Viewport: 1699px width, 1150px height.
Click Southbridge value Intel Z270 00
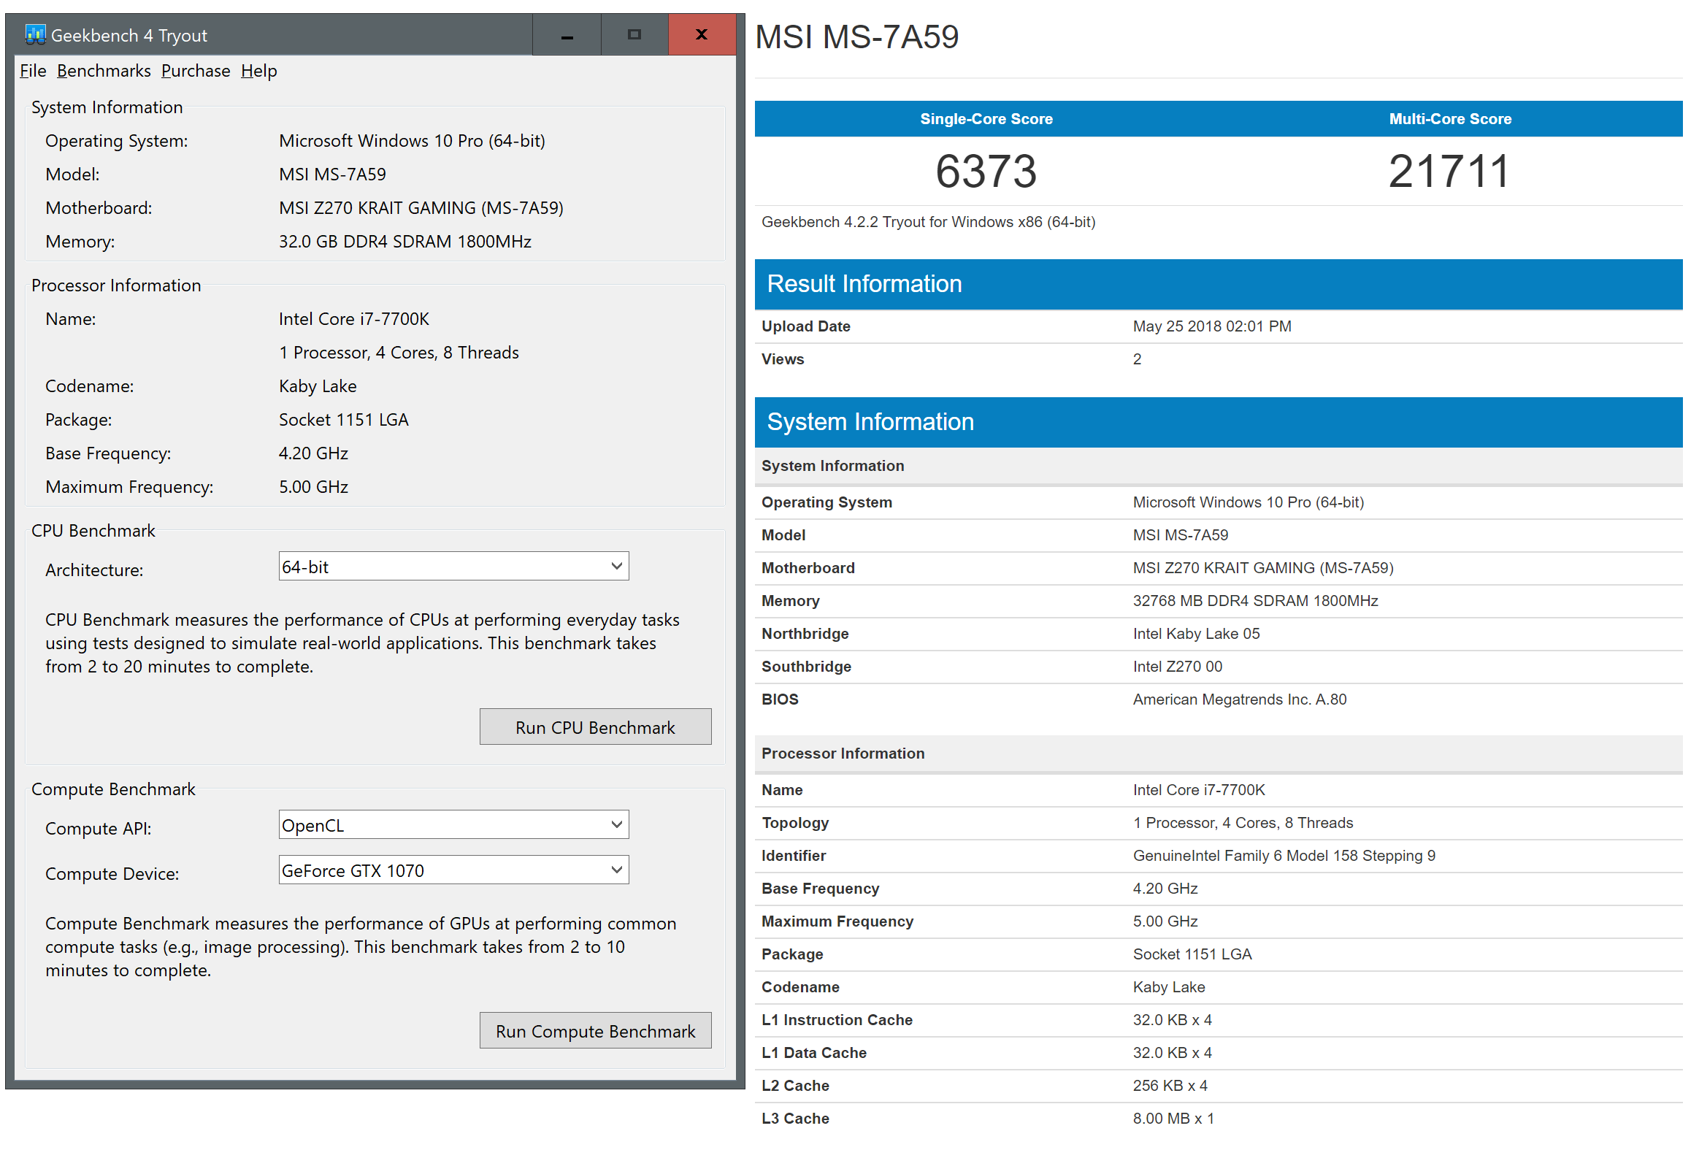pos(1178,667)
